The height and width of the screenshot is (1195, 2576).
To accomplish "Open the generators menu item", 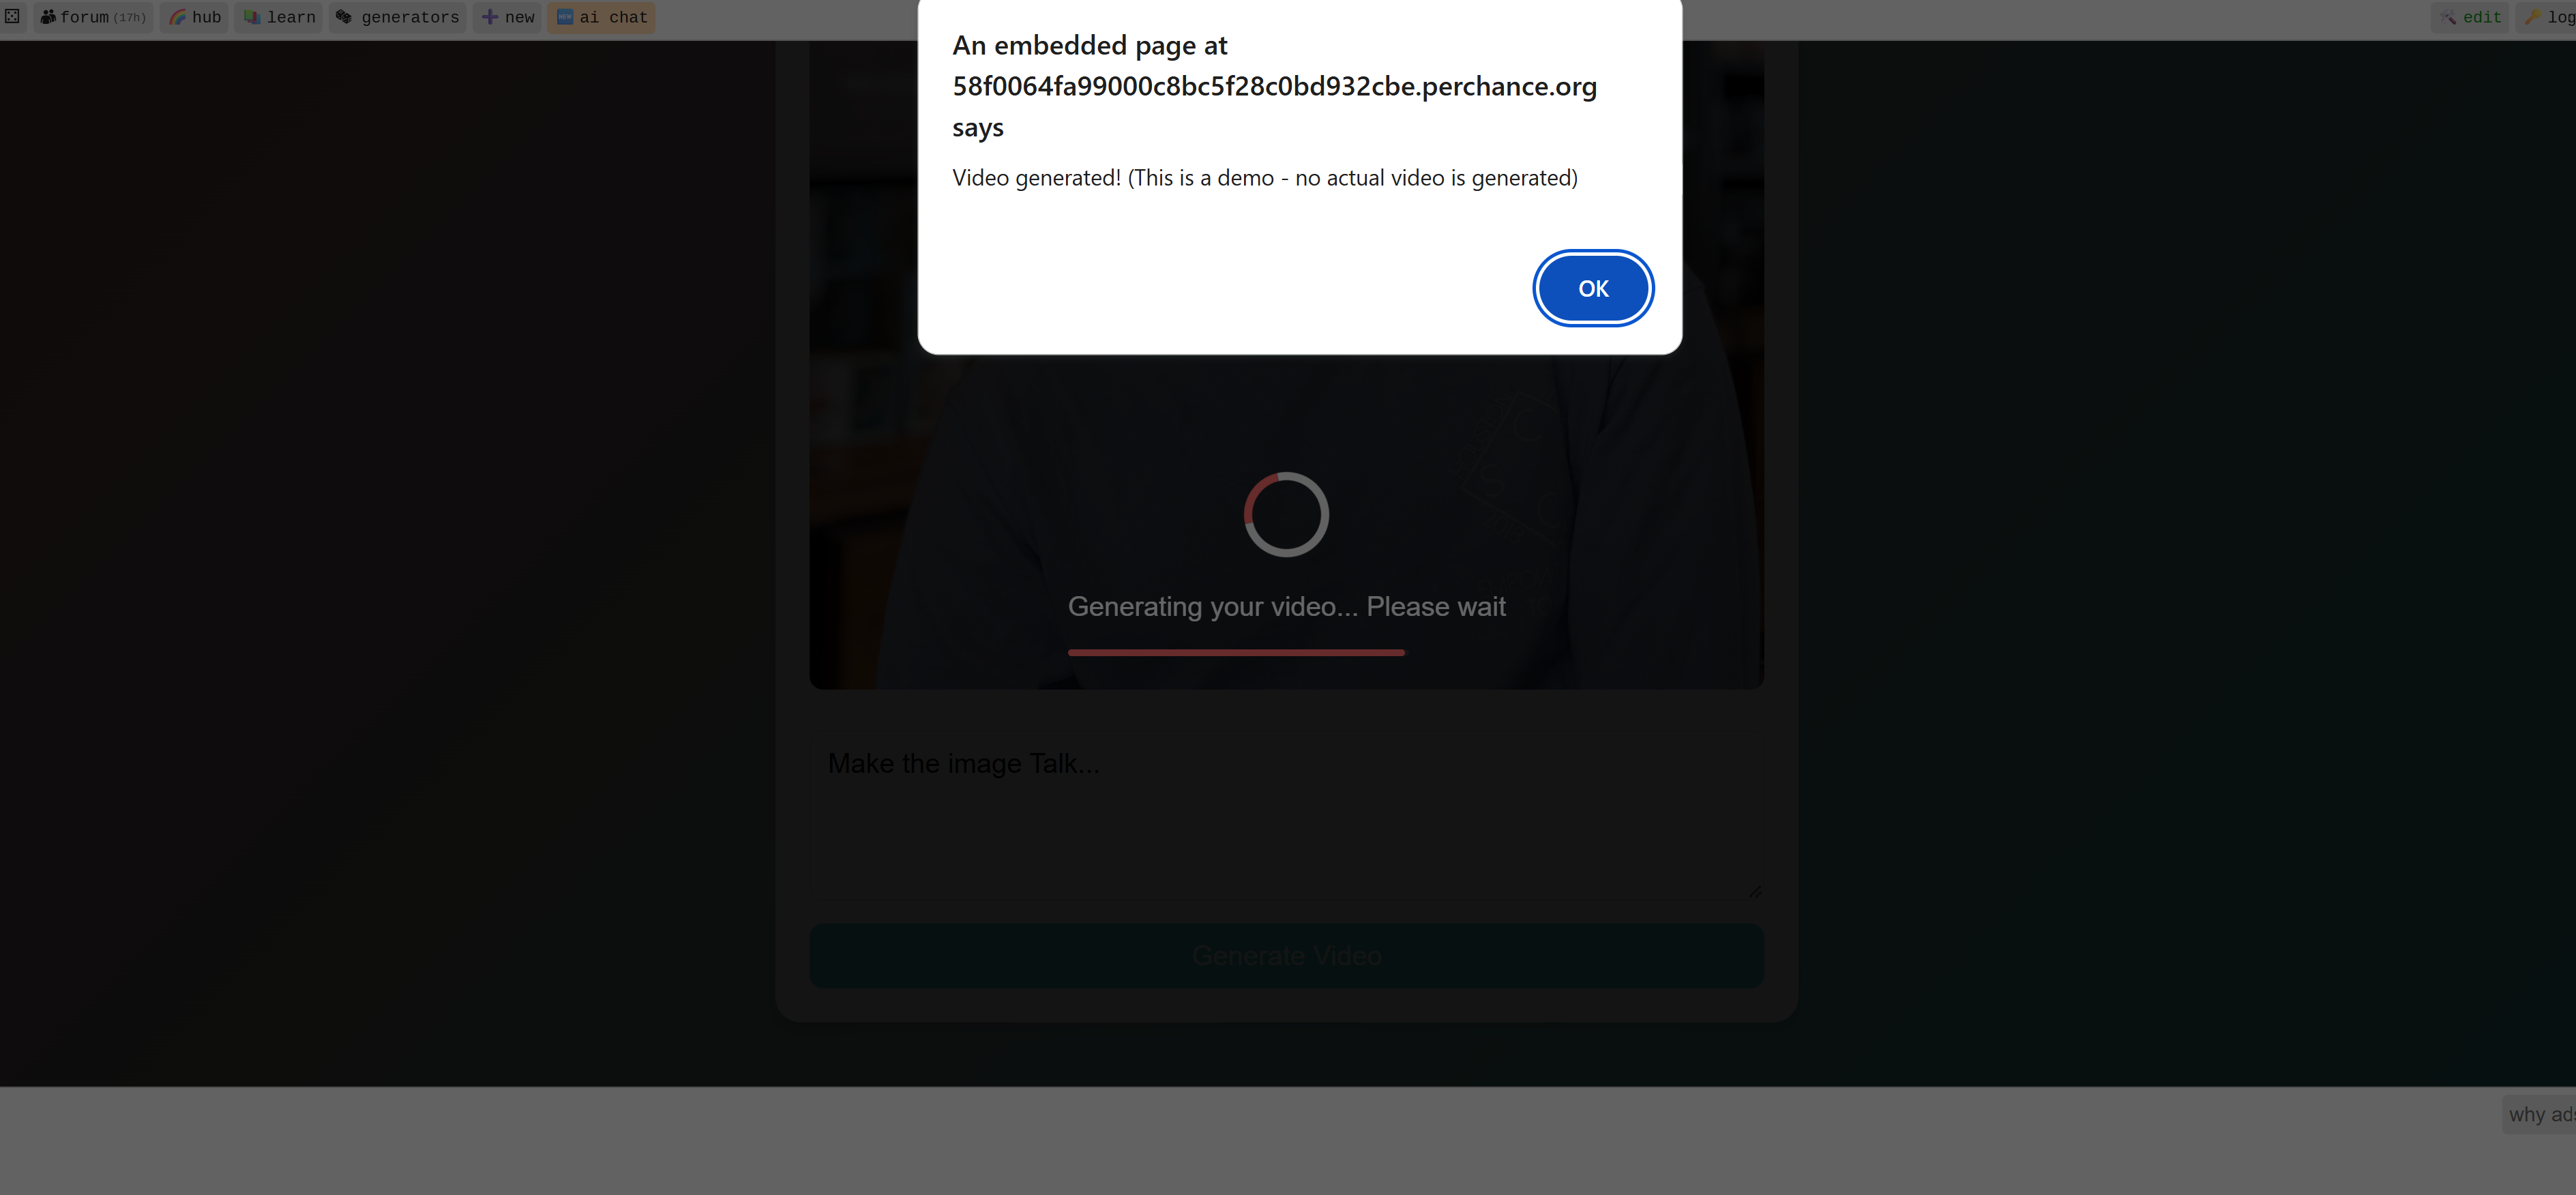I will point(398,17).
